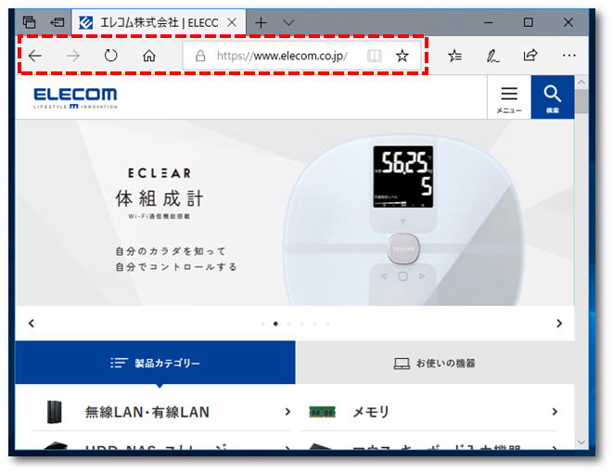The height and width of the screenshot is (474, 613).
Task: Select the first carousel dot
Action: point(262,324)
